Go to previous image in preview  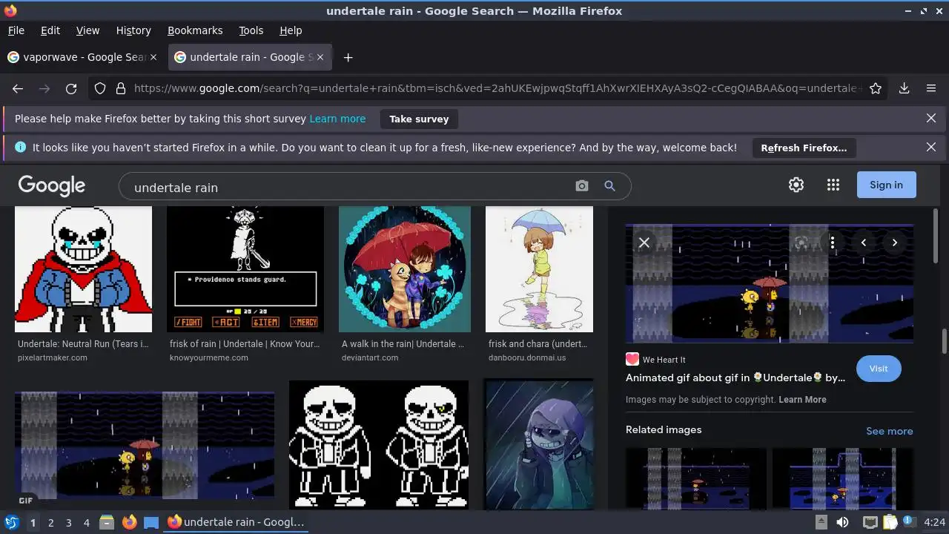(x=864, y=243)
